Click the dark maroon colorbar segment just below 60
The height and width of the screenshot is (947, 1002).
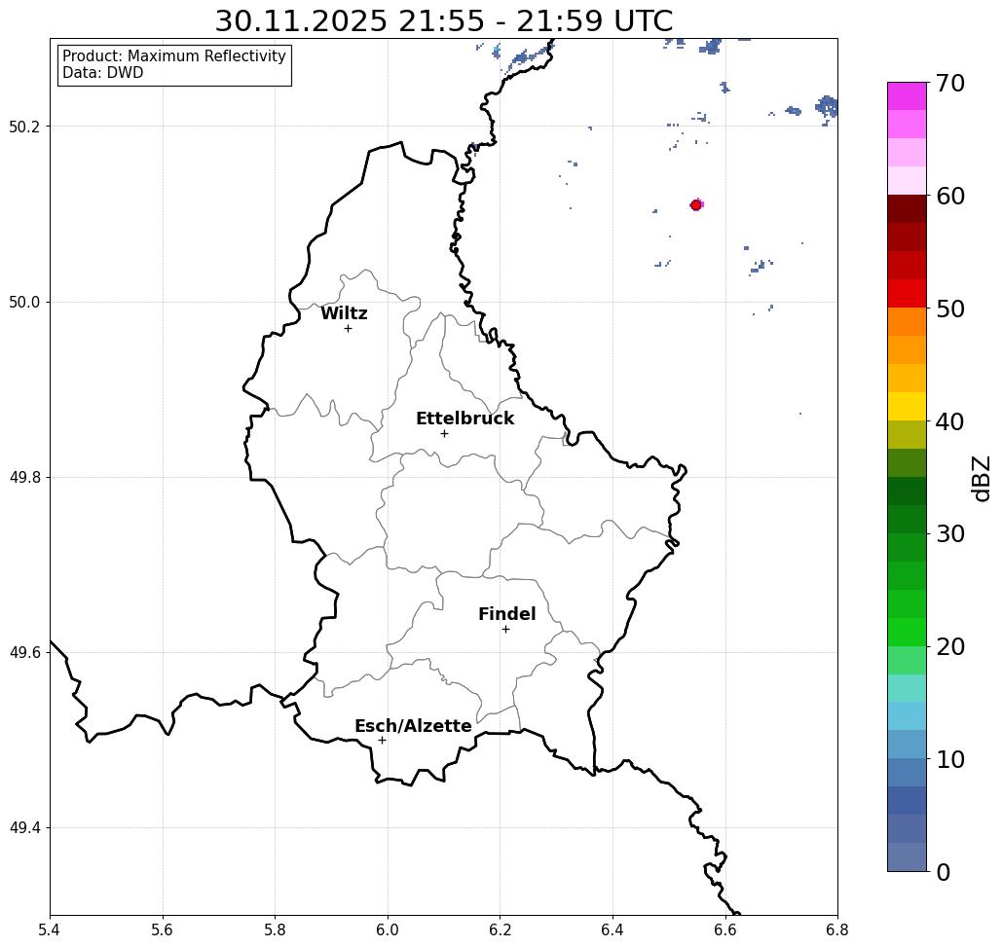coord(907,209)
